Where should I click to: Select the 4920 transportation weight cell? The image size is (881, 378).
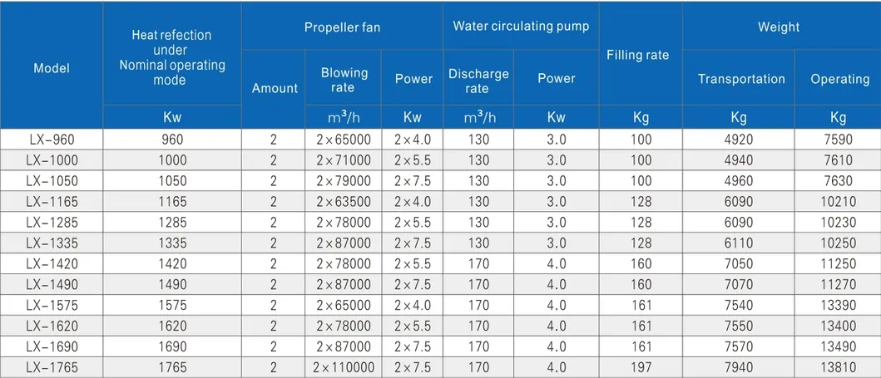(740, 139)
